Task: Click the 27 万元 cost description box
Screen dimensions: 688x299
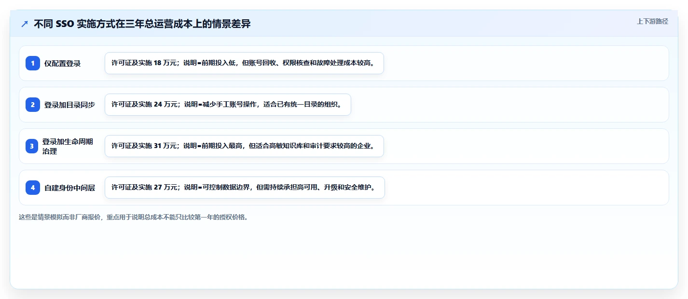Action: tap(245, 188)
